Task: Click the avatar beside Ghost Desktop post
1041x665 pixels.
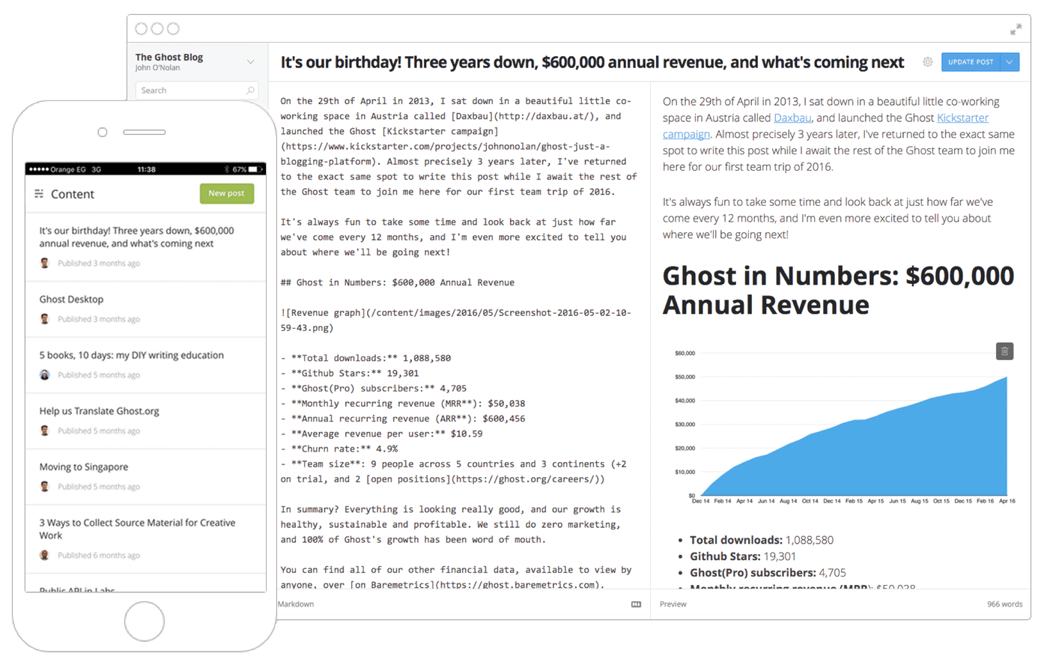Action: [45, 319]
